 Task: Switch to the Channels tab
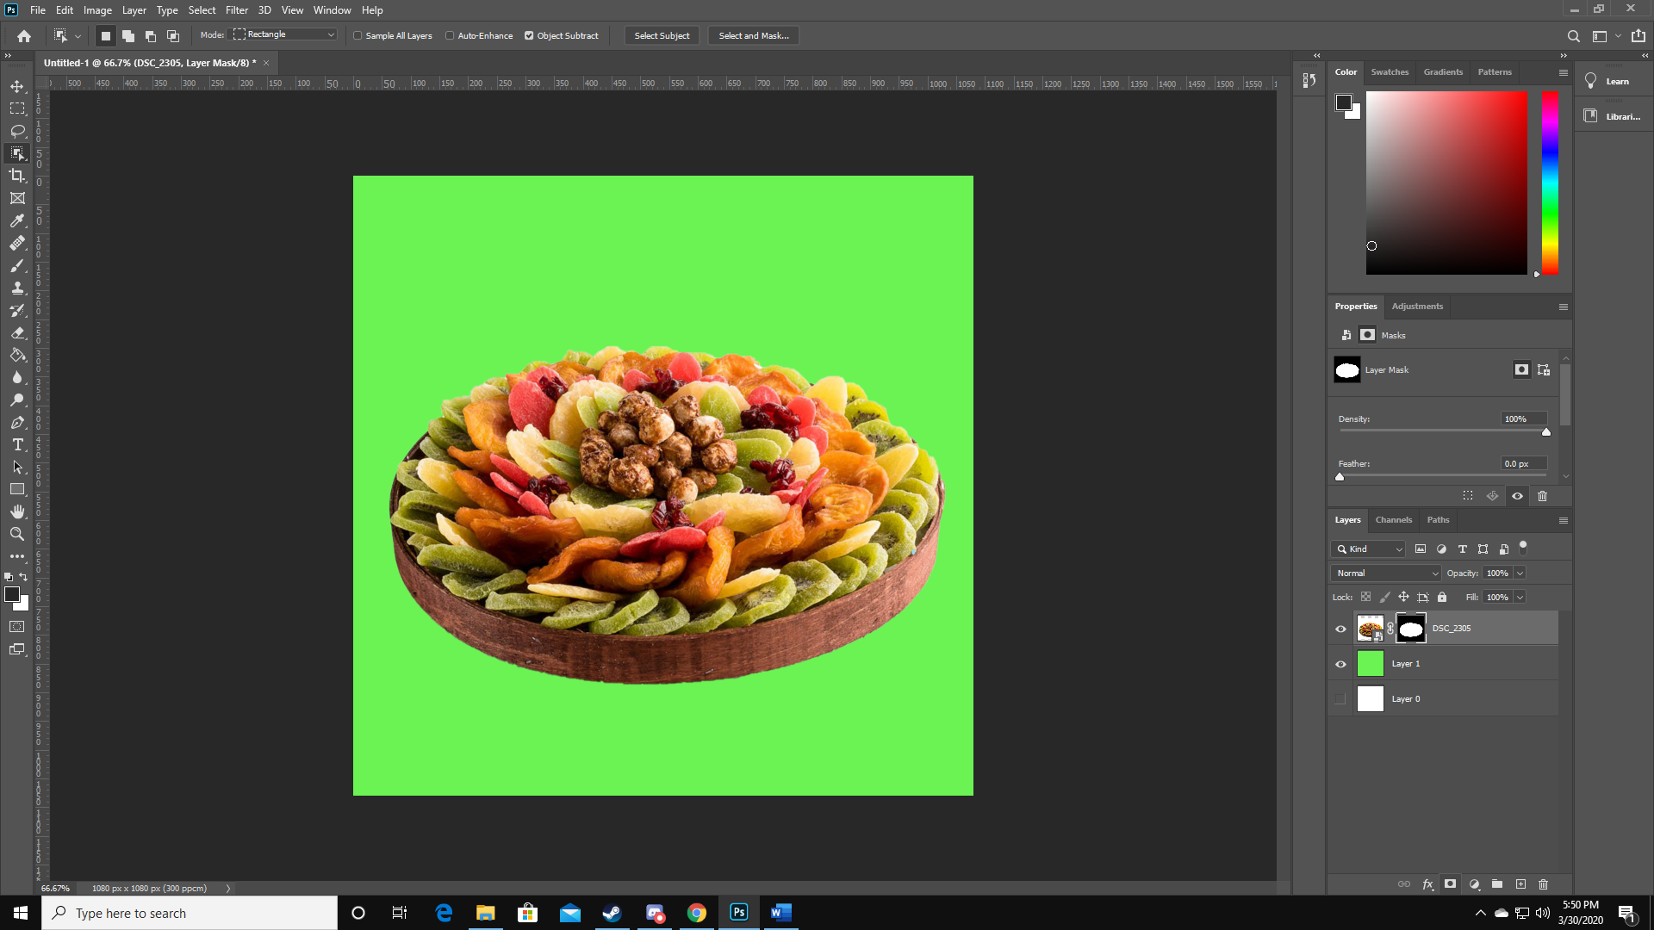tap(1393, 520)
